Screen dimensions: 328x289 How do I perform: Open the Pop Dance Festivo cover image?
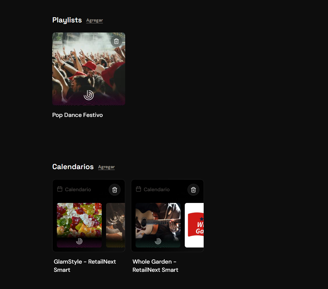pyautogui.click(x=89, y=69)
